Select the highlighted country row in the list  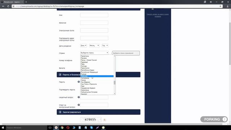click(x=97, y=76)
